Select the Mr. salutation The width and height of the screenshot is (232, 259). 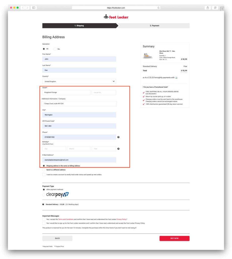tap(44, 49)
